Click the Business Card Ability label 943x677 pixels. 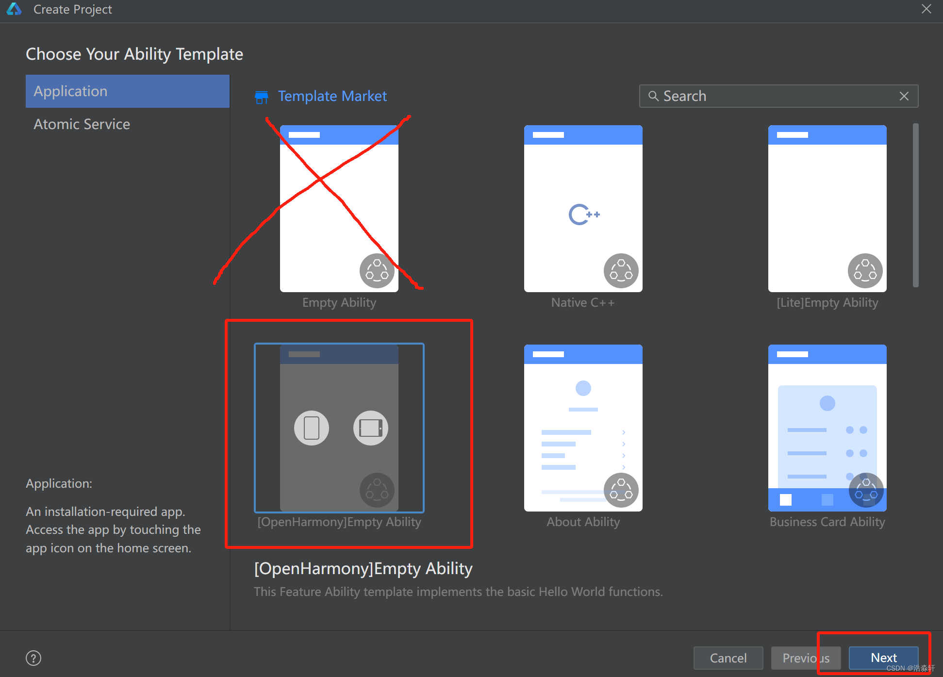click(x=827, y=522)
